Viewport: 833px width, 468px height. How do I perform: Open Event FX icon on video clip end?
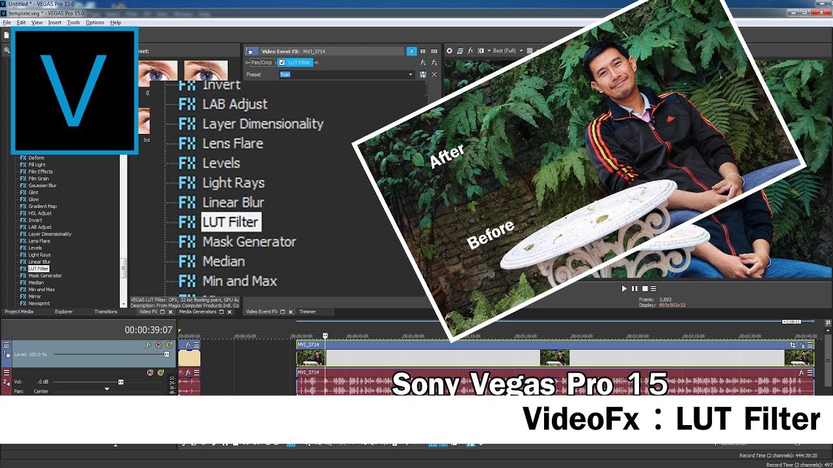click(x=802, y=345)
